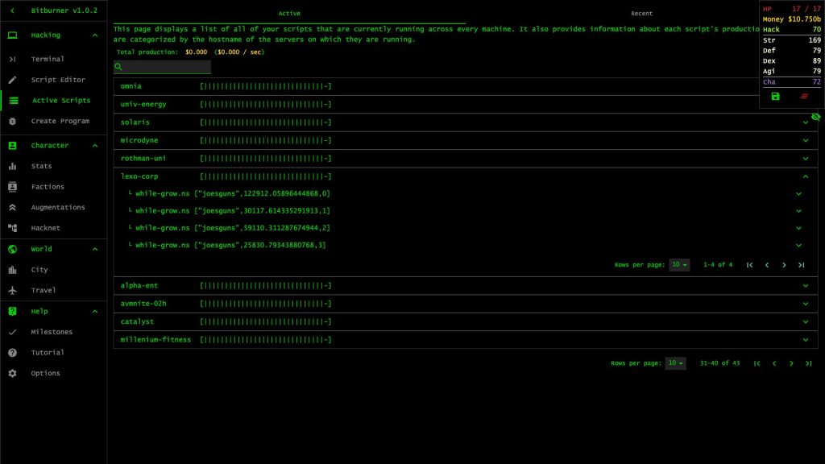Go to previous page of lexo-corp scripts

(767, 265)
